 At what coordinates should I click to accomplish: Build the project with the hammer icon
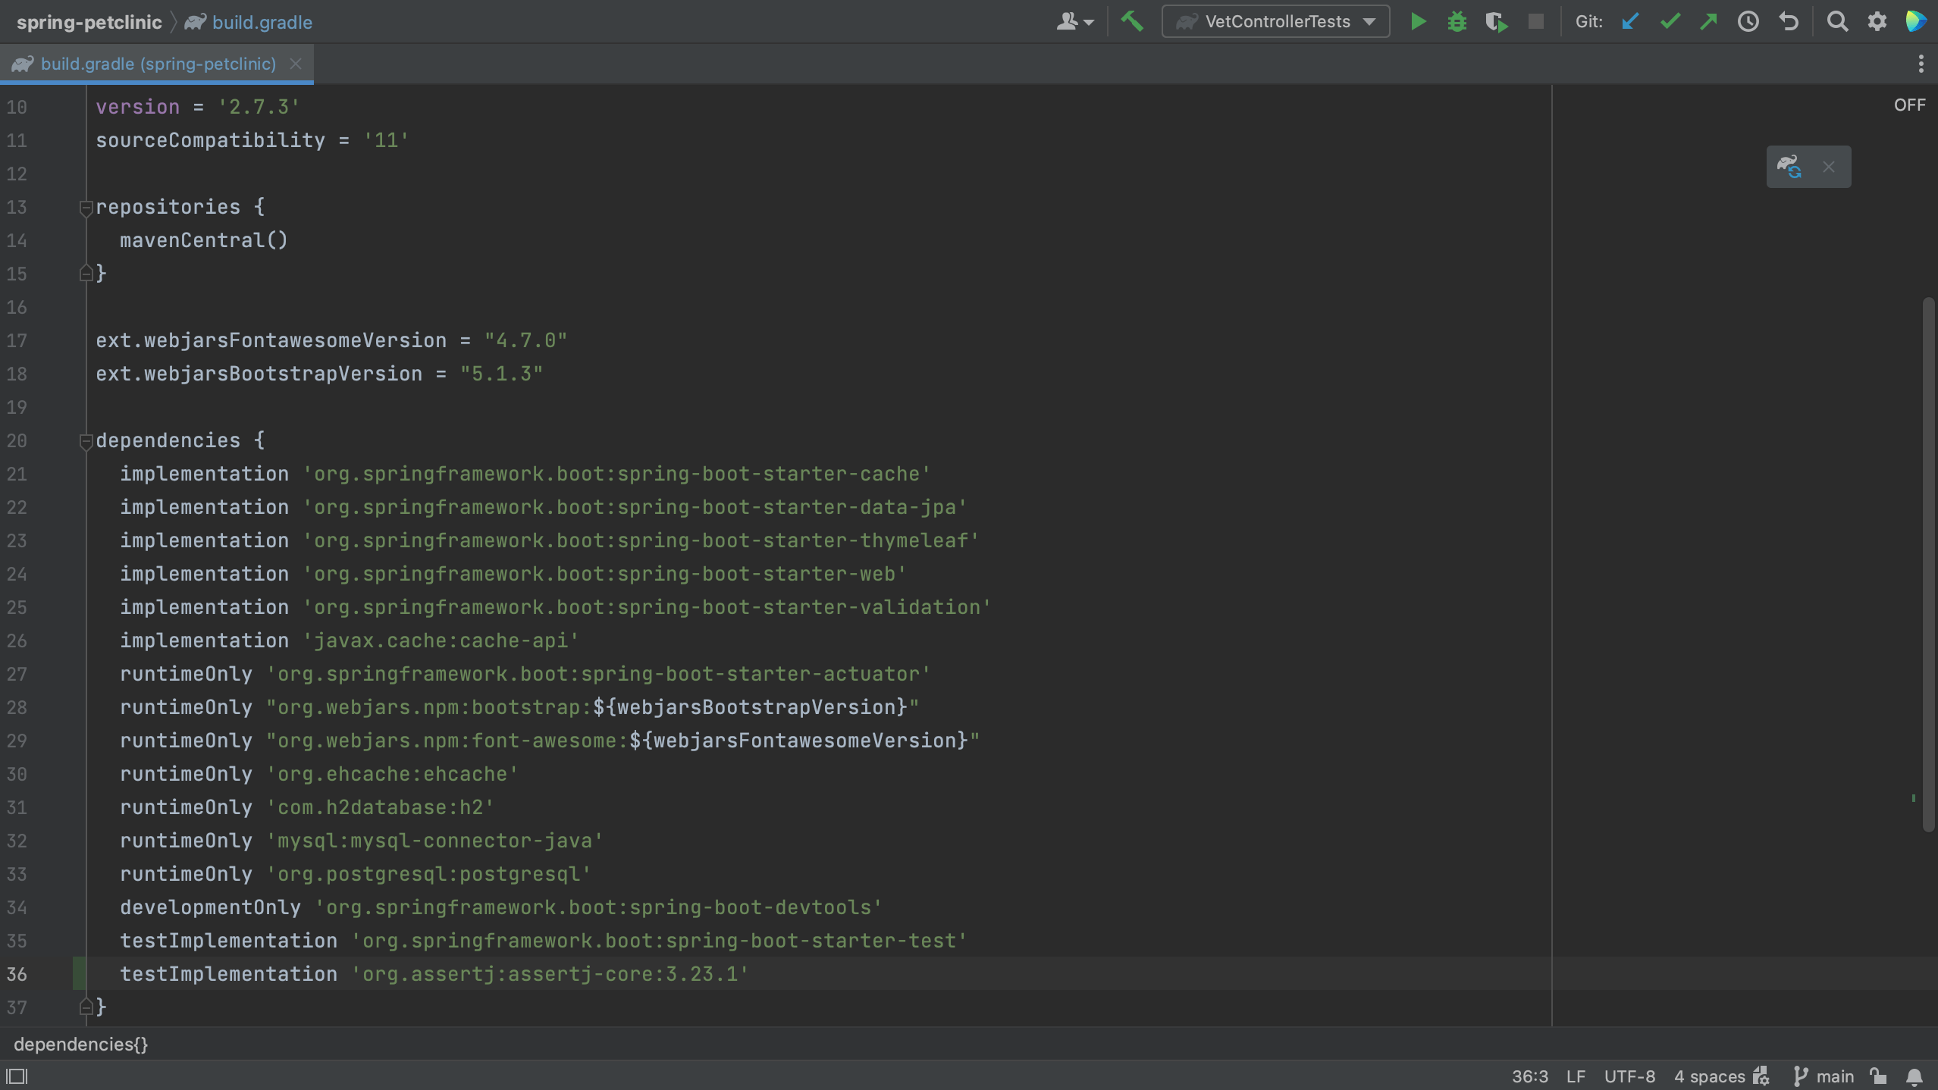[1133, 21]
